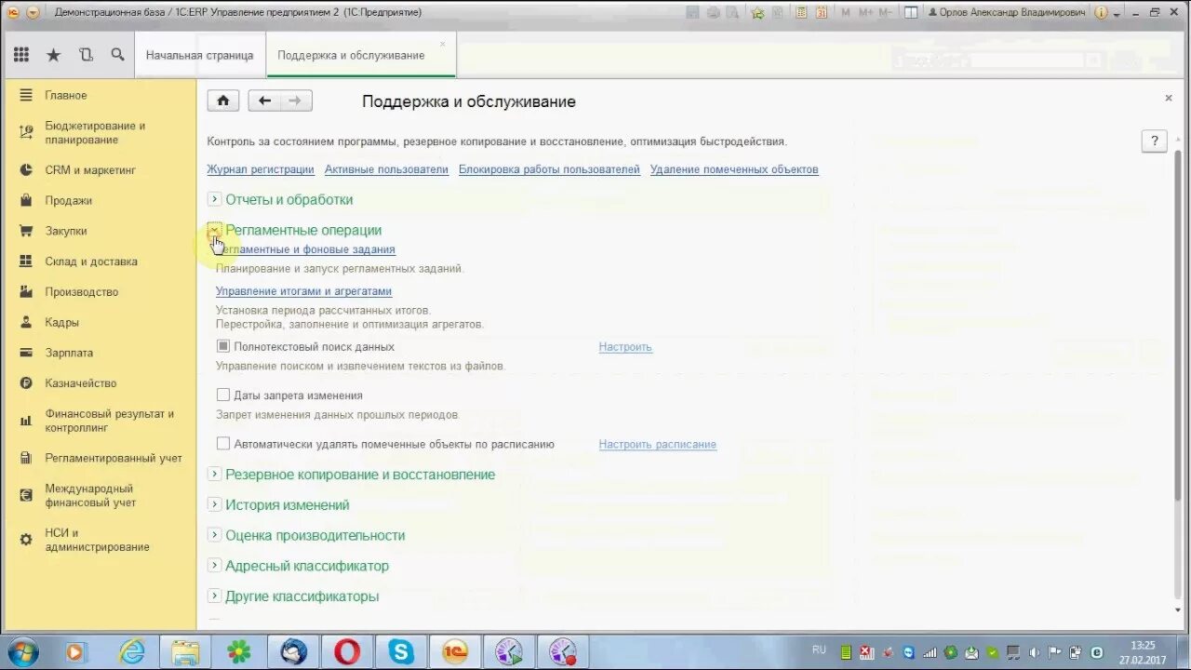Screen dimensions: 1191x670
Task: Go to home page button
Action: pos(223,100)
